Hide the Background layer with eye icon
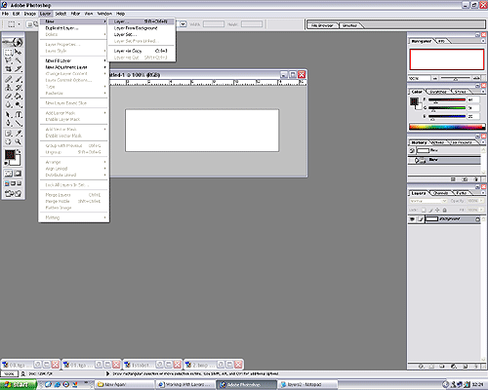The height and width of the screenshot is (390, 488). (x=412, y=219)
